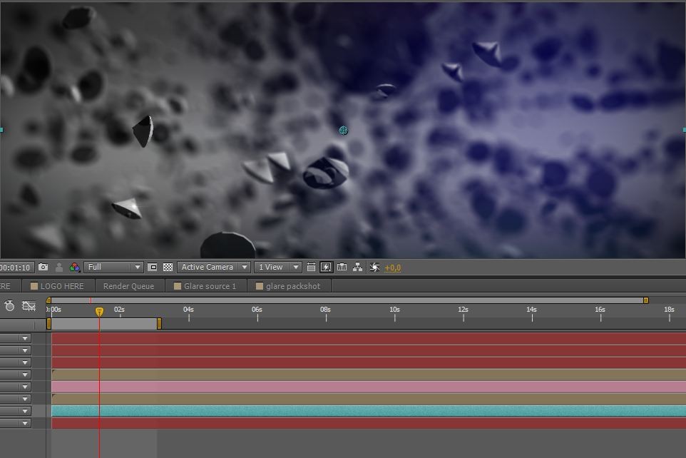
Task: Switch to the Glare source 1 tab
Action: (210, 286)
